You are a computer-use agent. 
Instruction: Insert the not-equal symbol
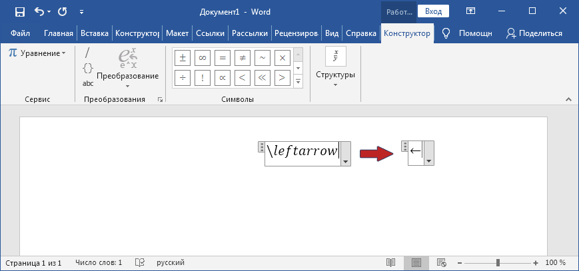(x=243, y=58)
